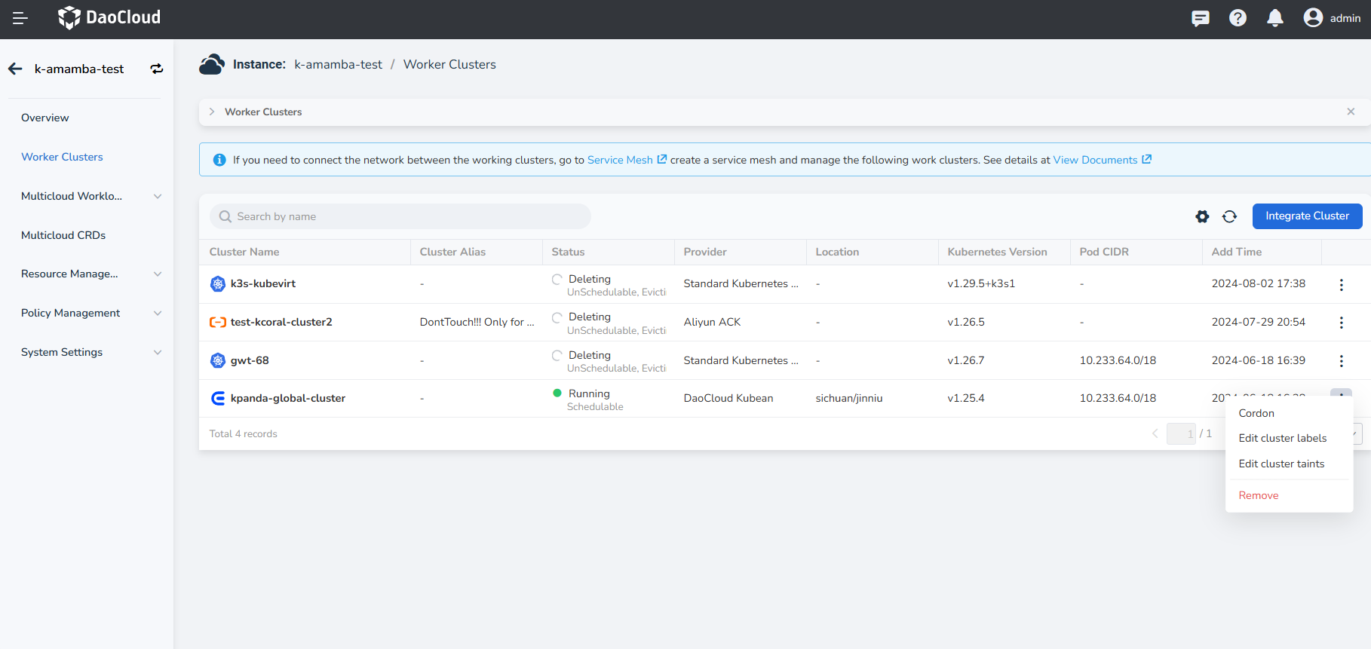
Task: Click the switch instance icon in sidebar
Action: pos(157,69)
